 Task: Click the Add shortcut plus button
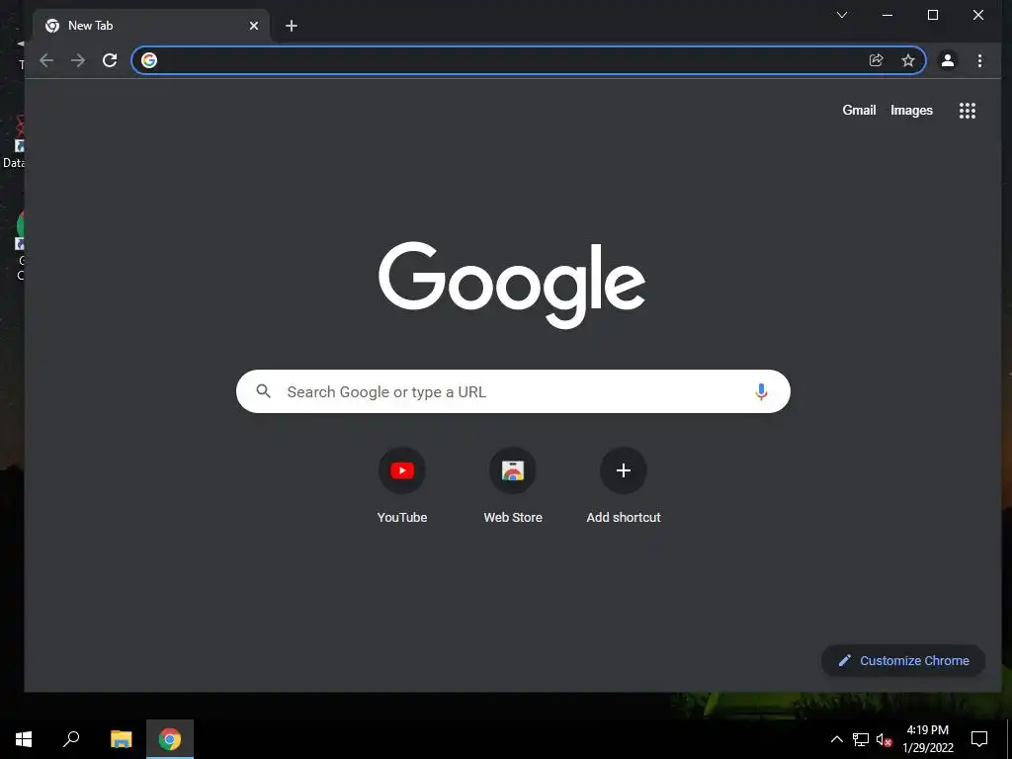pyautogui.click(x=624, y=470)
